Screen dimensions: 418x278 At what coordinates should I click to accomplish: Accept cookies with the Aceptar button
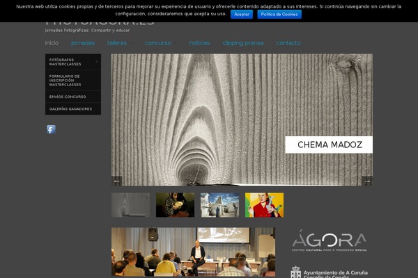(242, 15)
